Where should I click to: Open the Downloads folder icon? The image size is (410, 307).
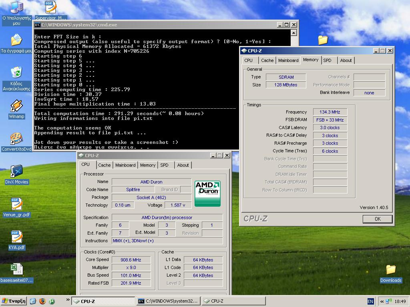pos(391,269)
